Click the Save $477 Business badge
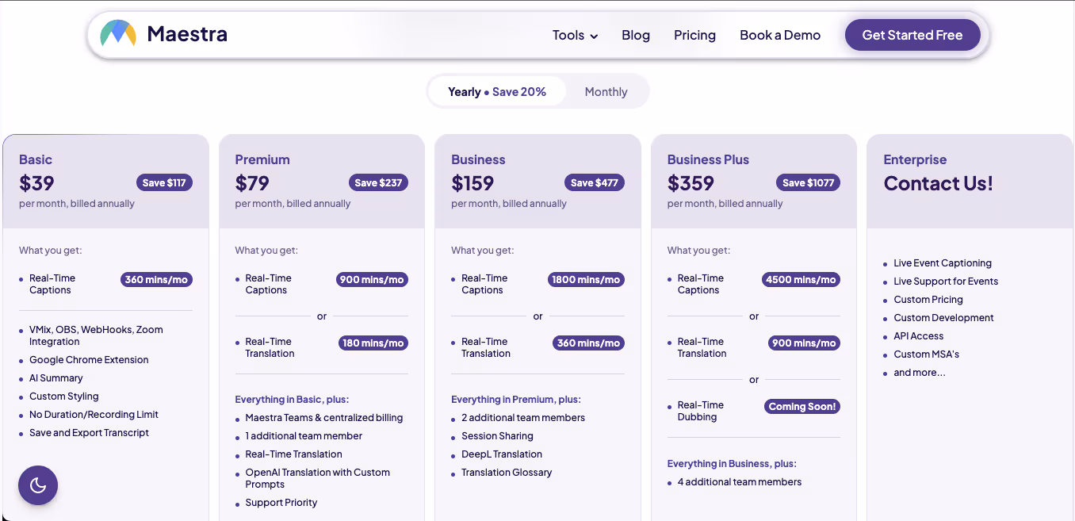 click(x=595, y=183)
